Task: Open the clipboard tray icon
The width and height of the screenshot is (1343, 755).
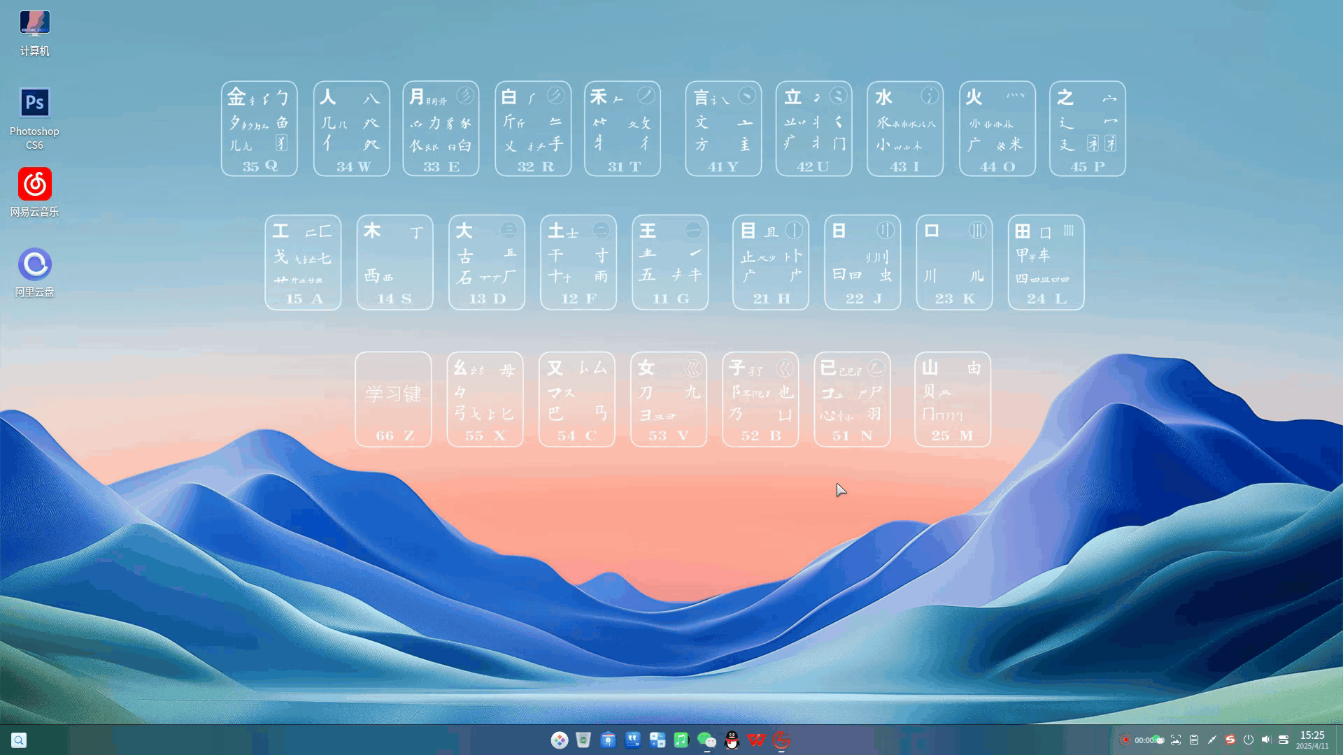Action: (x=1194, y=740)
